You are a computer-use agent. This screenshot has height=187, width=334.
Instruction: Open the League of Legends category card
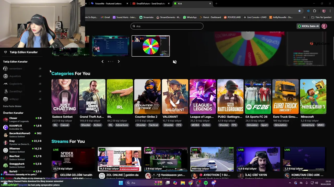click(x=203, y=97)
